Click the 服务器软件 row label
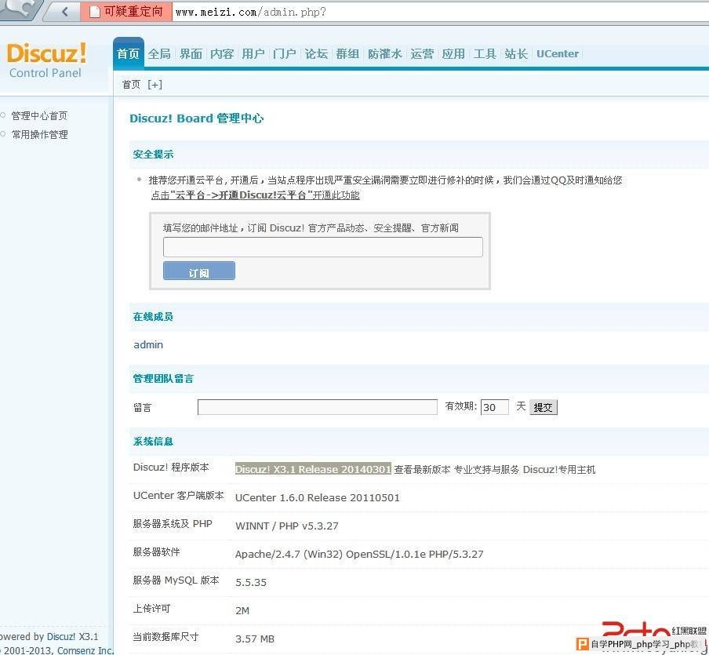Screen dimensions: 709x655 click(156, 552)
